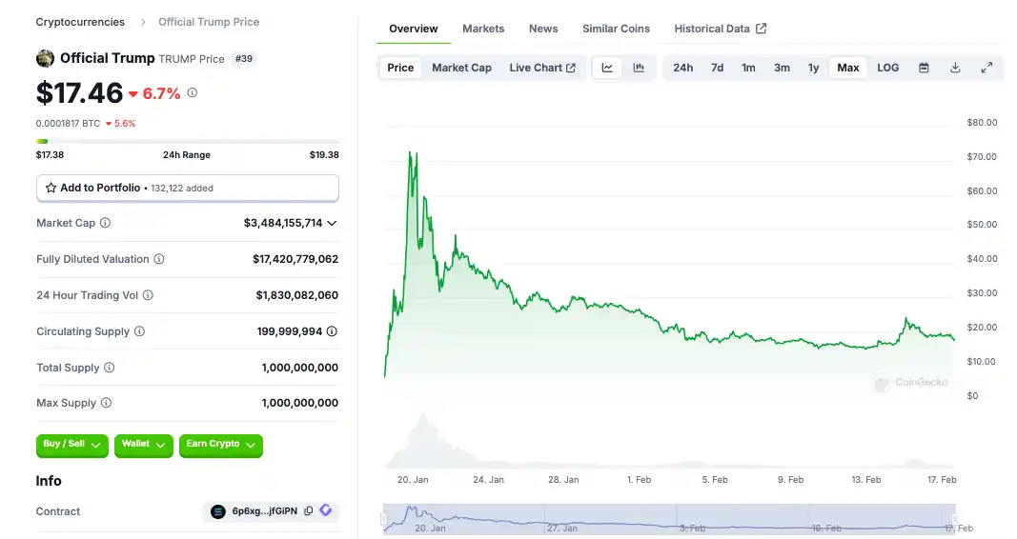Click the download chart icon
Viewport: 1017px width, 539px height.
pos(955,68)
